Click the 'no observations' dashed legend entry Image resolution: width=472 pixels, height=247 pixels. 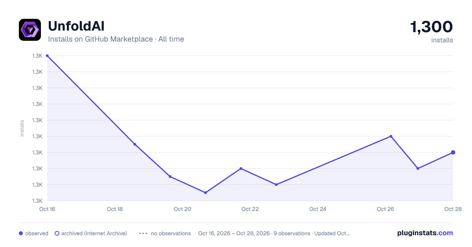pyautogui.click(x=165, y=233)
